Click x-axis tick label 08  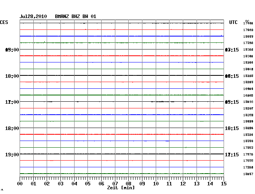(x=128, y=183)
